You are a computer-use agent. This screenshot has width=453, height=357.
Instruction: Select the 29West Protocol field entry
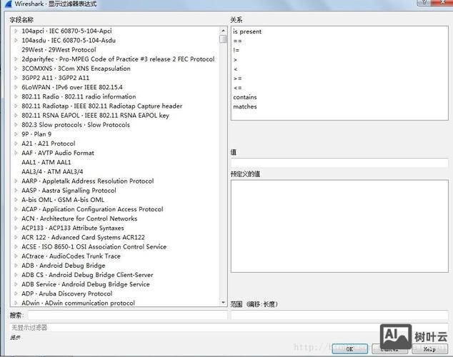tap(59, 50)
